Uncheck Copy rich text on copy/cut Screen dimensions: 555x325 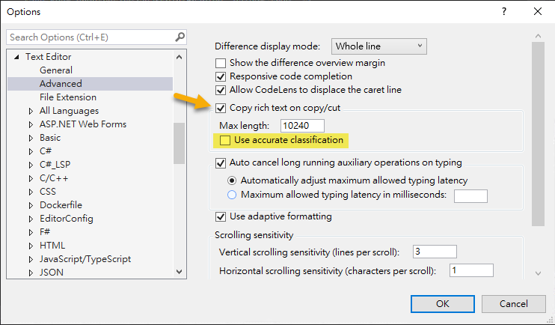tap(221, 108)
